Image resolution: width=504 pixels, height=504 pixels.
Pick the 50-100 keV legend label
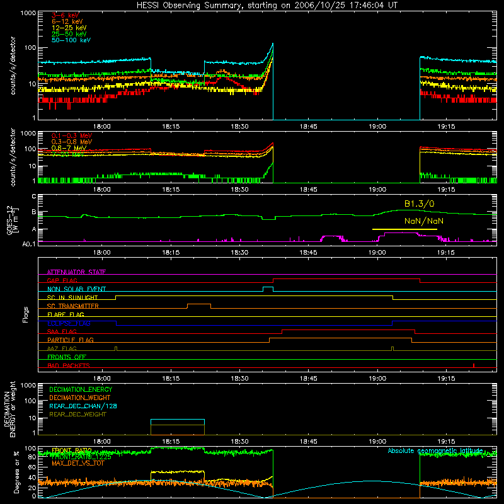click(x=71, y=40)
